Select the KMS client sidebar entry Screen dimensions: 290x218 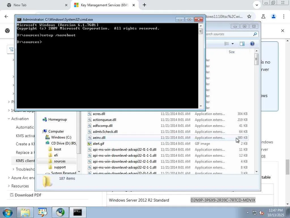23,161
